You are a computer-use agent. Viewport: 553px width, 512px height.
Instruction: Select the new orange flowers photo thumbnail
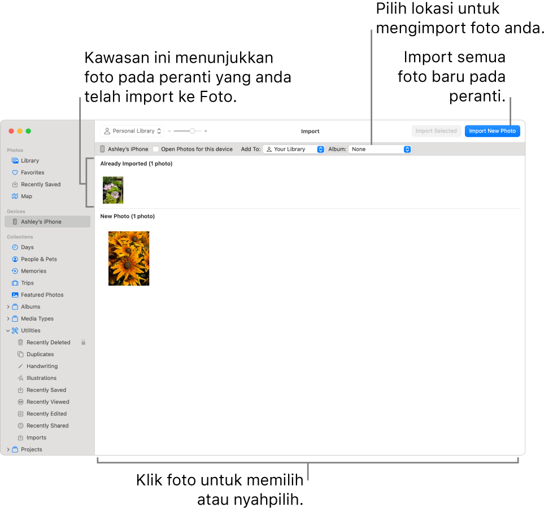click(x=129, y=259)
